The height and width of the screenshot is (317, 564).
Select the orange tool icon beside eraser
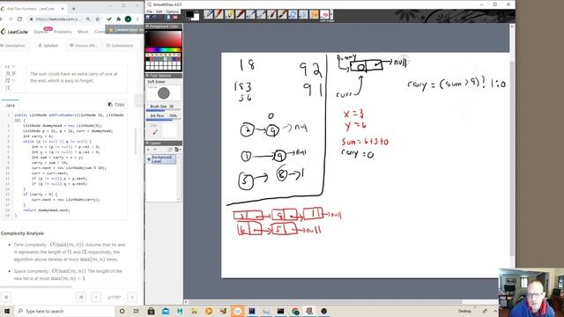pyautogui.click(x=314, y=14)
